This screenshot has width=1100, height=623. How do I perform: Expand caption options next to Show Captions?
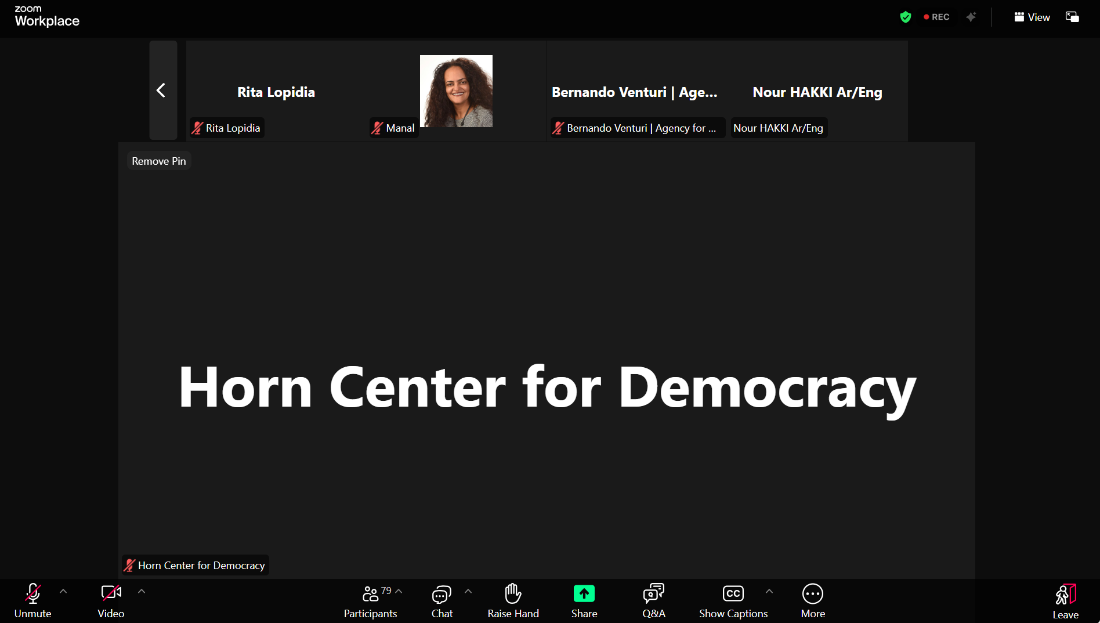point(769,592)
